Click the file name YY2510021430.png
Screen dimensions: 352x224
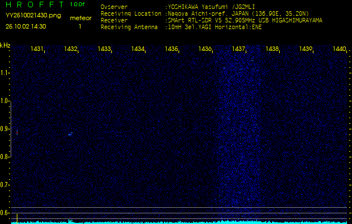click(x=33, y=16)
